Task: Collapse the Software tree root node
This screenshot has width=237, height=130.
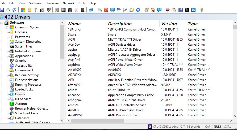Action: coord(2,23)
